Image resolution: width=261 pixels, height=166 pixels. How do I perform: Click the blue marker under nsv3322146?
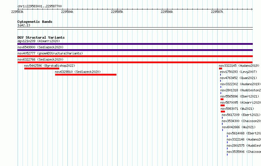227,142
